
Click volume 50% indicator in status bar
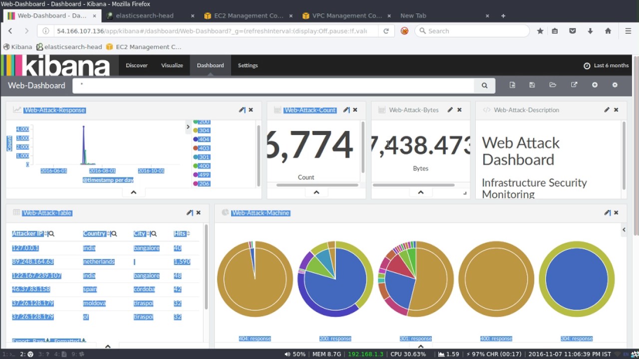coord(295,354)
